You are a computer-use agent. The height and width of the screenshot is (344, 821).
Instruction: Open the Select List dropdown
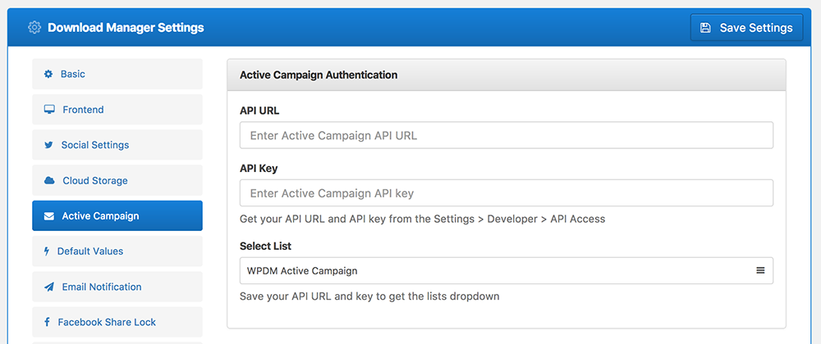point(507,270)
